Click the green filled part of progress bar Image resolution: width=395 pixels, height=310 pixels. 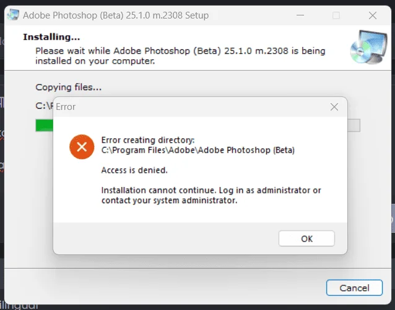(45, 125)
